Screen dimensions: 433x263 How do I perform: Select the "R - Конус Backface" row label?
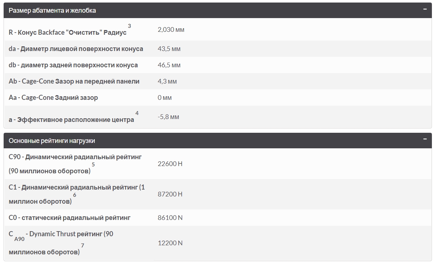pos(68,33)
